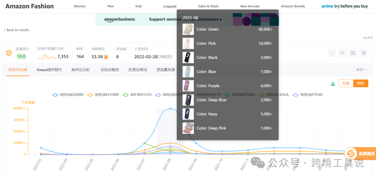This screenshot has height=178, width=376.
Task: Open the AI评论分析 tab
Action: [x=80, y=70]
